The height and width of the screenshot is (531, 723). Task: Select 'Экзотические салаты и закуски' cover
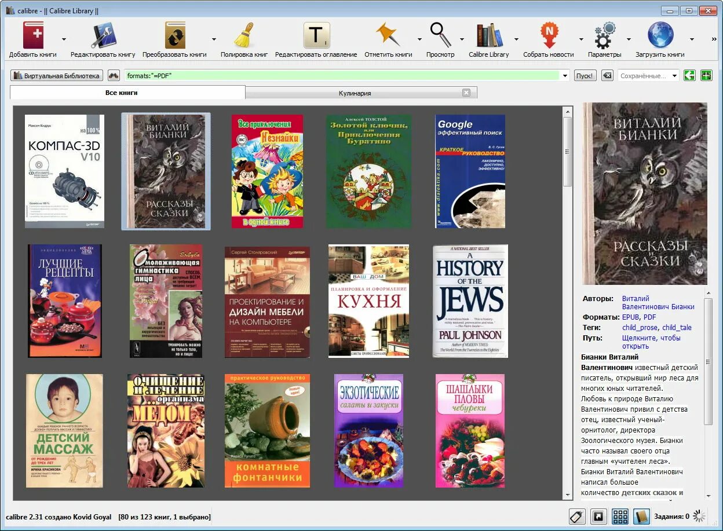click(368, 431)
